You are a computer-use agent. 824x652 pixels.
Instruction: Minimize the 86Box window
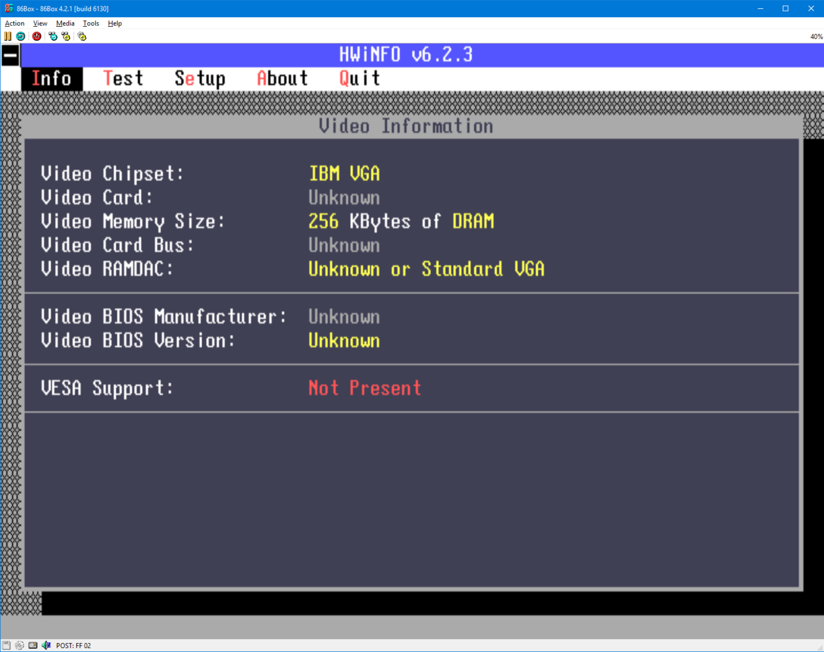[761, 8]
